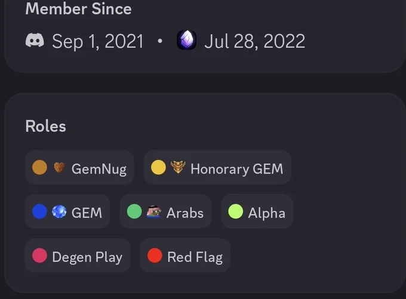This screenshot has width=406, height=299.
Task: Click the yellow Honorary GEM color dot
Action: [x=158, y=168]
